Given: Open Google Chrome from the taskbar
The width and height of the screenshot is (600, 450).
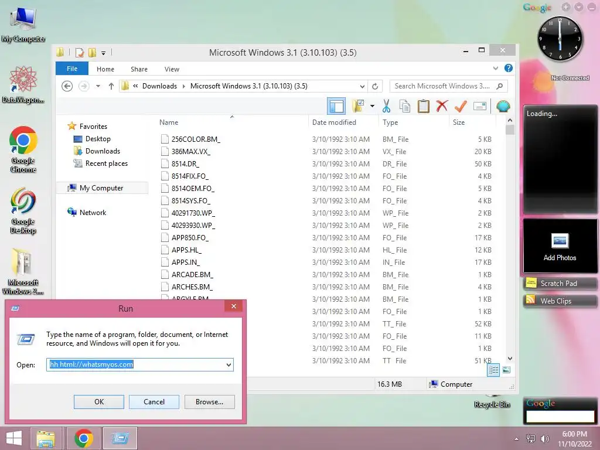Looking at the screenshot, I should 83,438.
